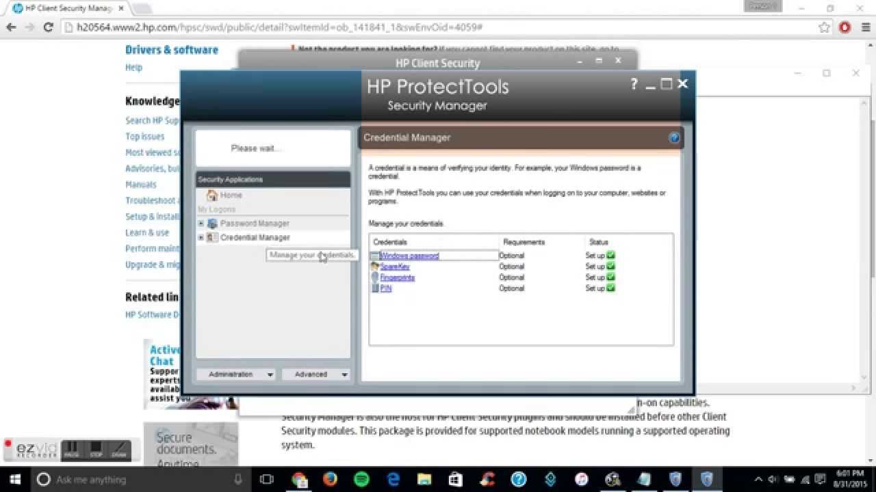Click the ProtectTools title bar question mark

point(634,84)
